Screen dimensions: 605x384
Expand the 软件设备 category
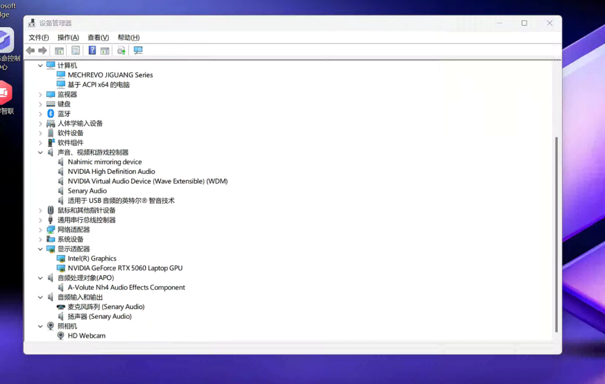click(x=40, y=133)
